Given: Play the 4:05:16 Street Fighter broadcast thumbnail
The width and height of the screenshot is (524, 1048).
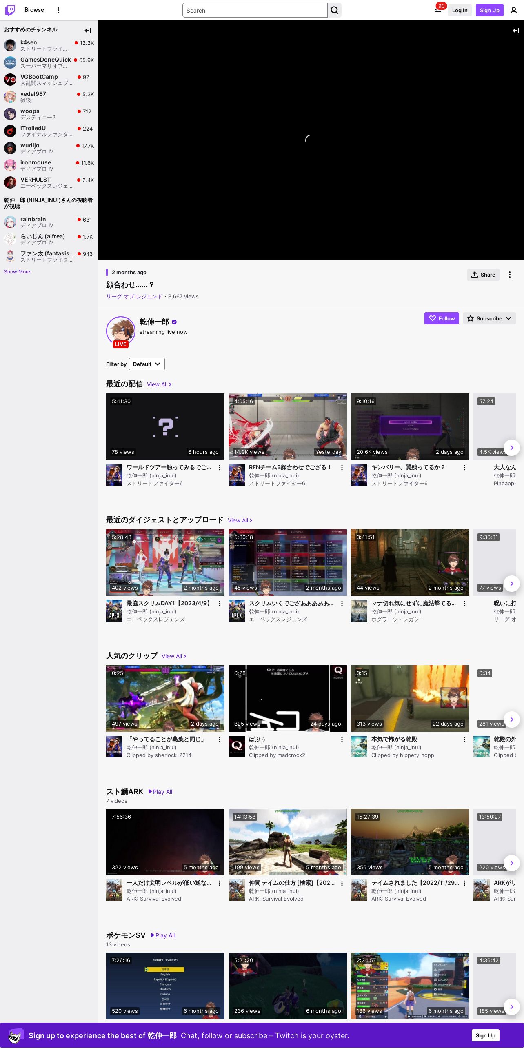Looking at the screenshot, I should point(288,426).
